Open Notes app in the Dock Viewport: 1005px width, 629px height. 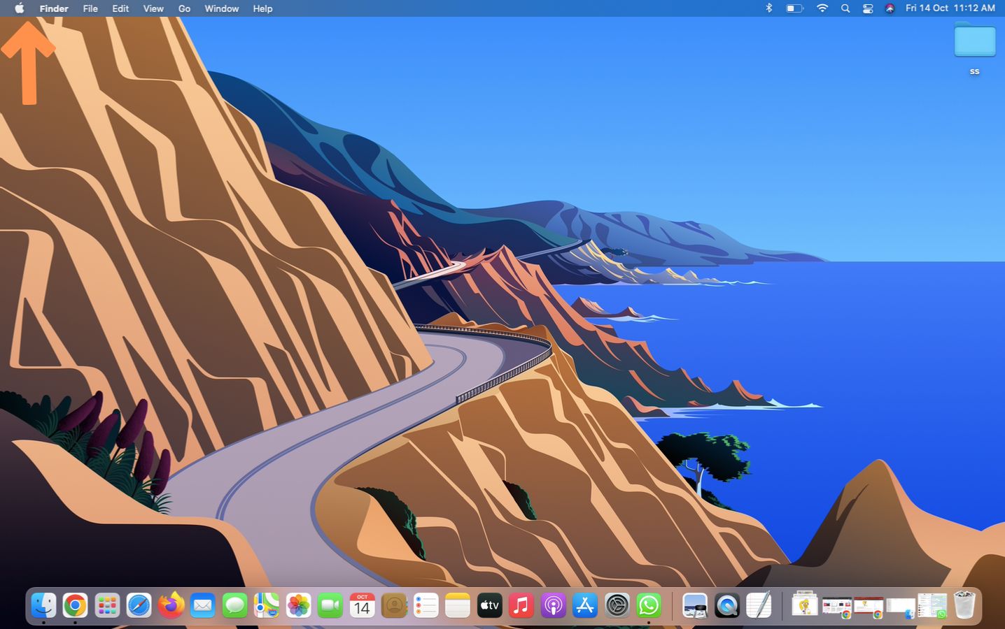458,605
